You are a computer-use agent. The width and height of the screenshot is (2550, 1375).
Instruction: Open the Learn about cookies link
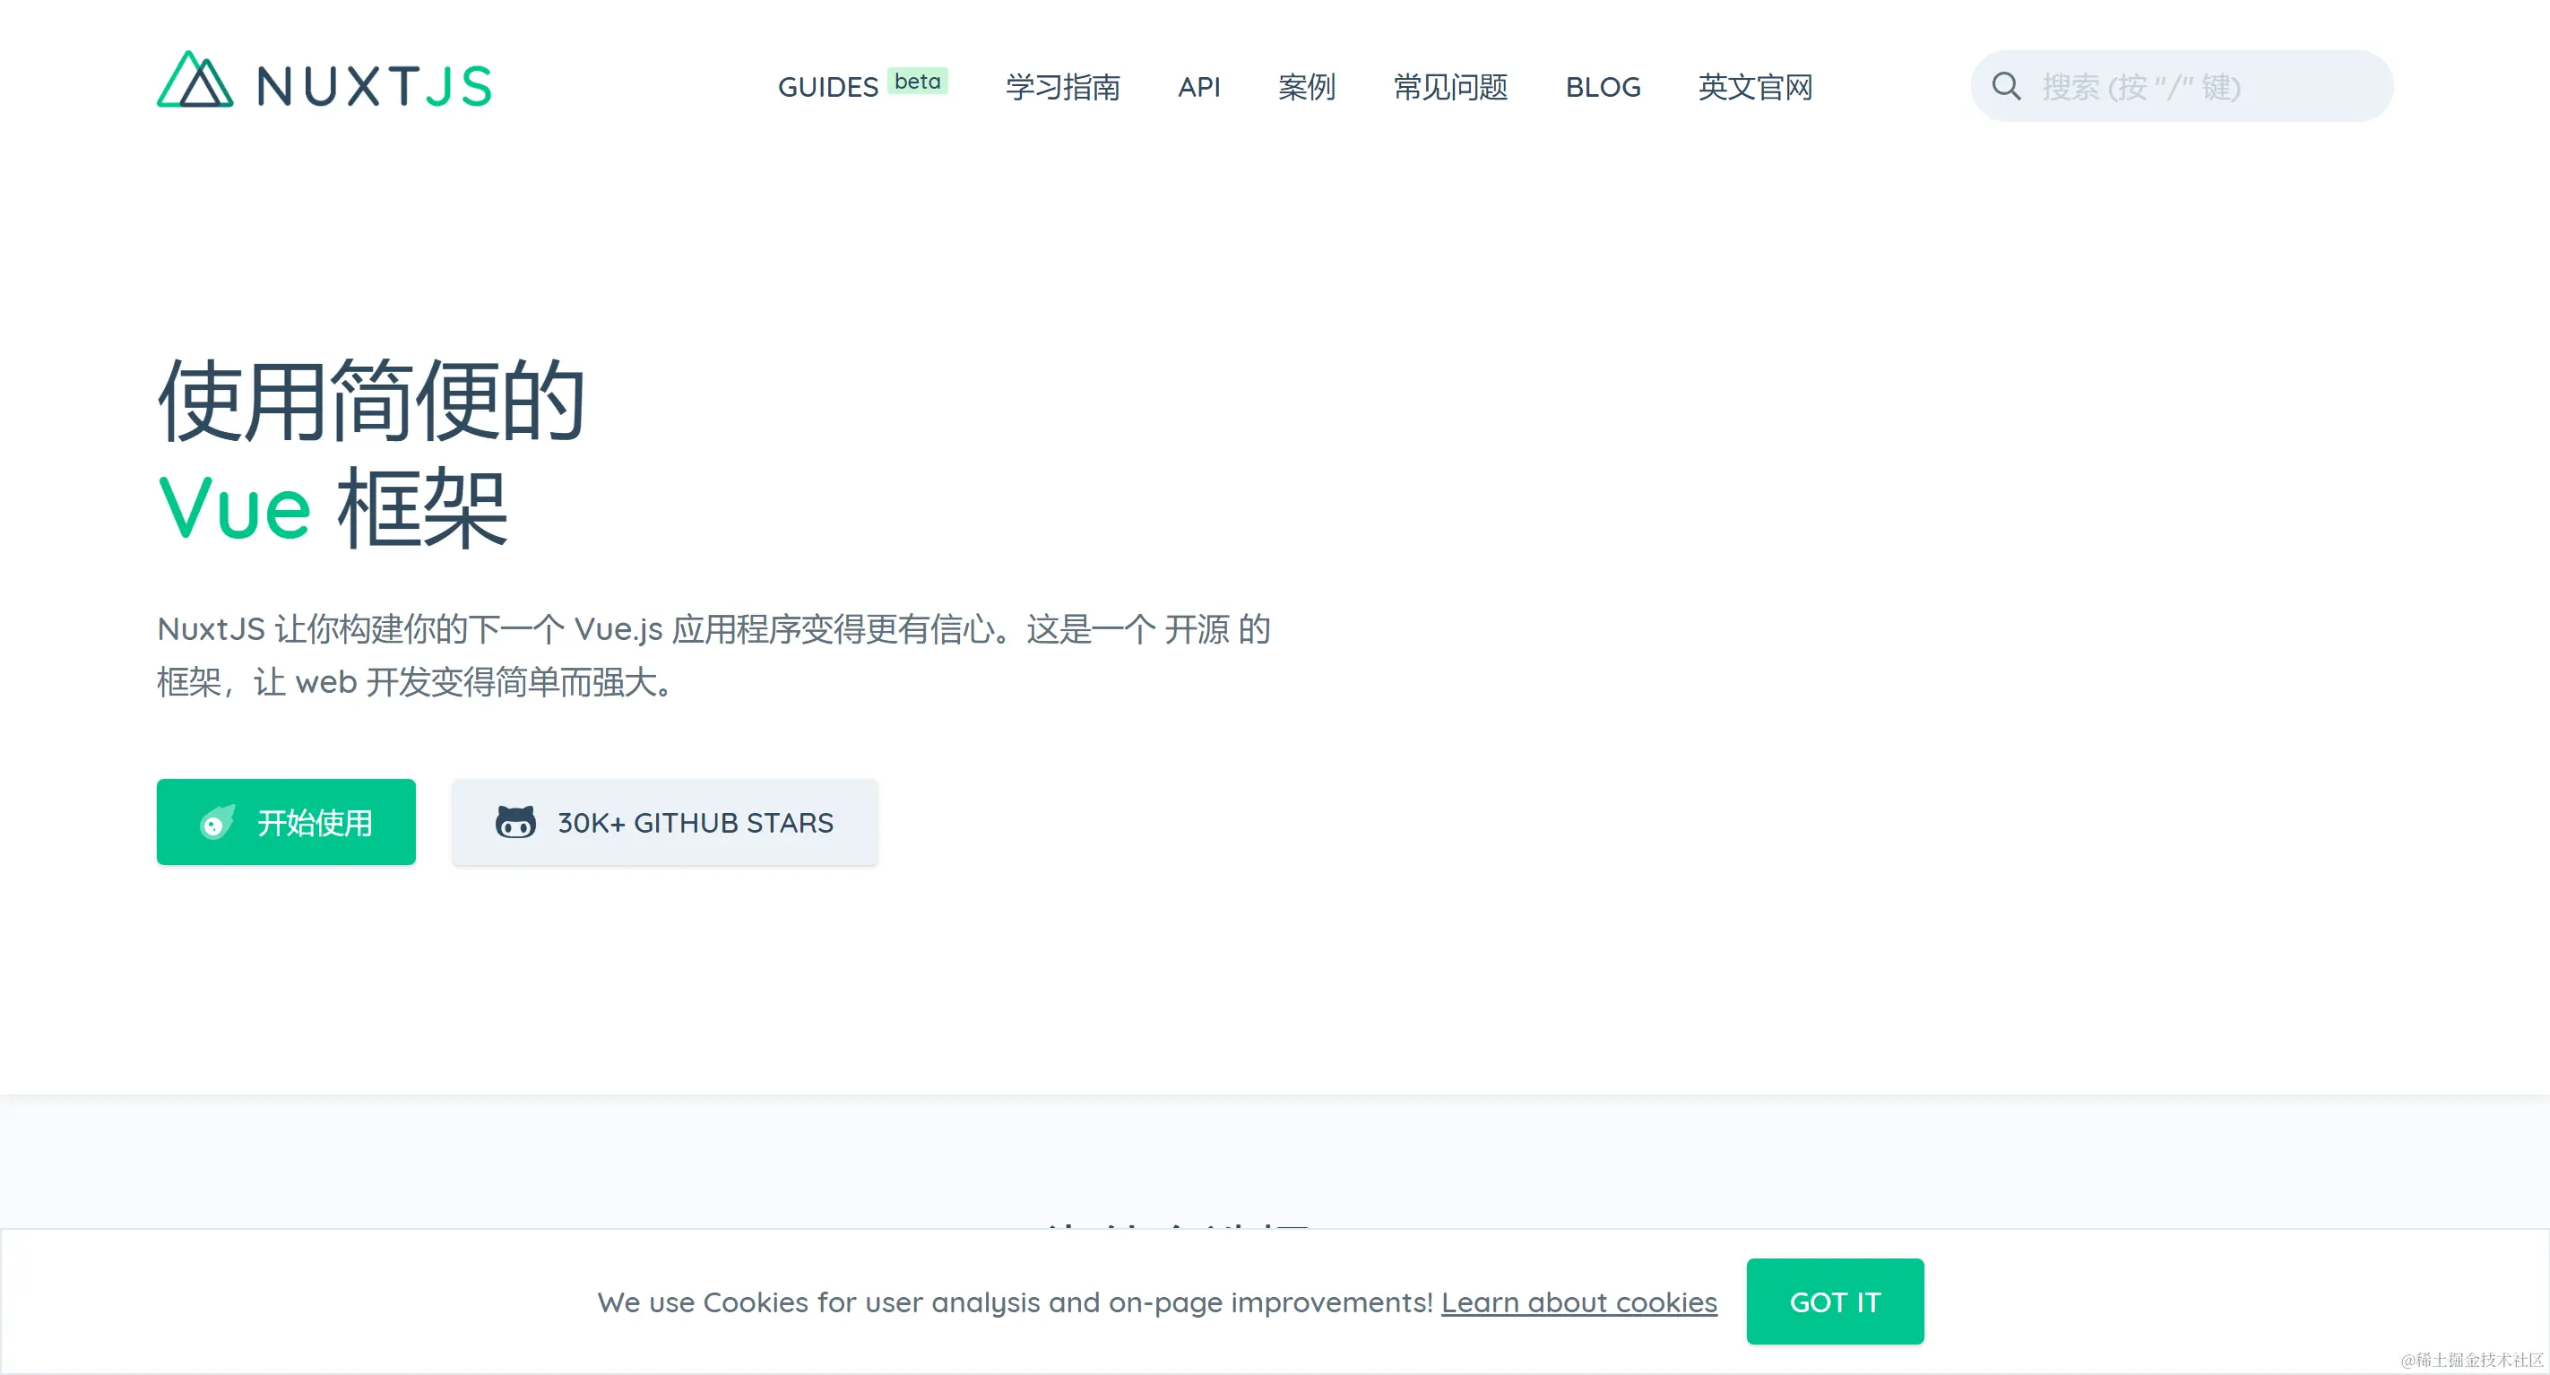(1578, 1302)
